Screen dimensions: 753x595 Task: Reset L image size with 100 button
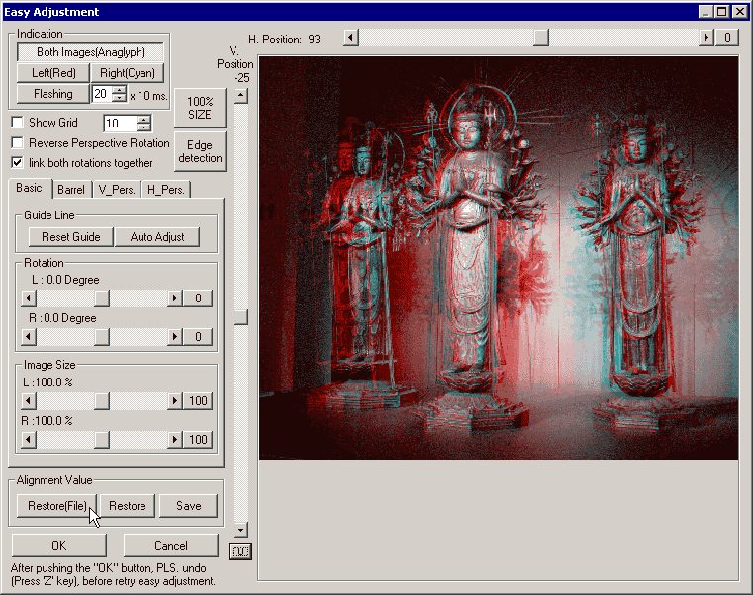[198, 401]
